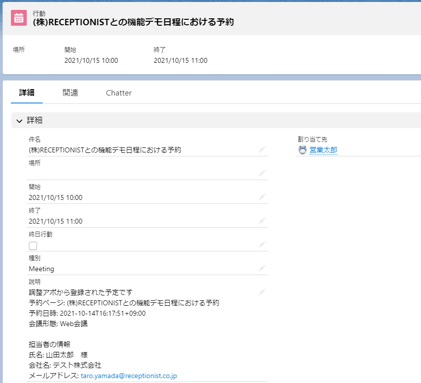Open the 営業太郎 assignee link

(x=323, y=150)
